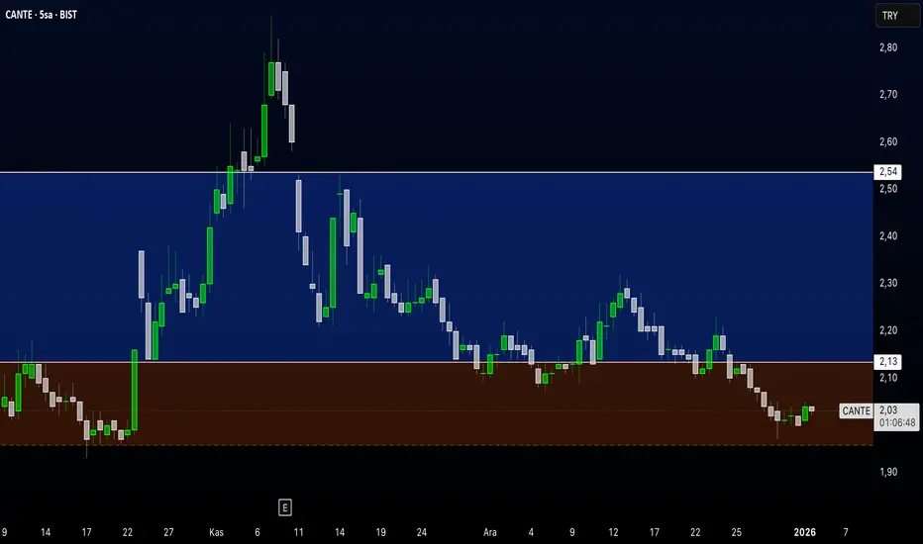923x544 pixels.
Task: Click the 2026 year label on time axis
Action: coord(805,532)
